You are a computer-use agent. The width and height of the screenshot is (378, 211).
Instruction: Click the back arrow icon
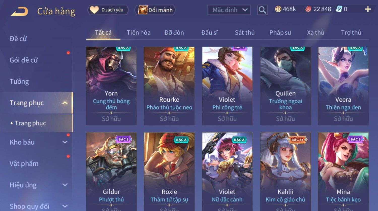(x=19, y=11)
